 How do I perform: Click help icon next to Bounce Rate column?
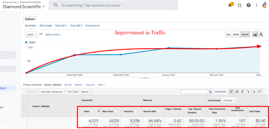click(x=159, y=111)
